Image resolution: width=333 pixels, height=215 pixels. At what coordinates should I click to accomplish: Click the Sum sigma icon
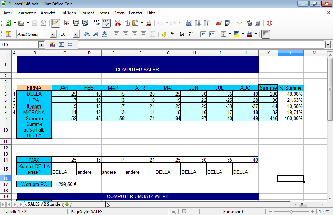[x=61, y=45]
